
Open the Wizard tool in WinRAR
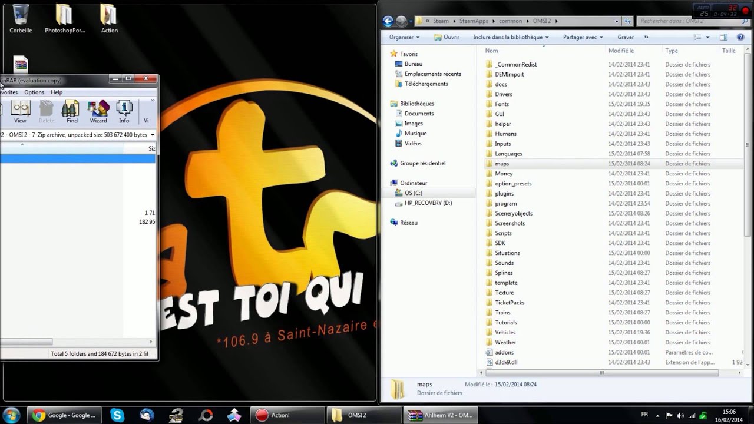pos(98,112)
